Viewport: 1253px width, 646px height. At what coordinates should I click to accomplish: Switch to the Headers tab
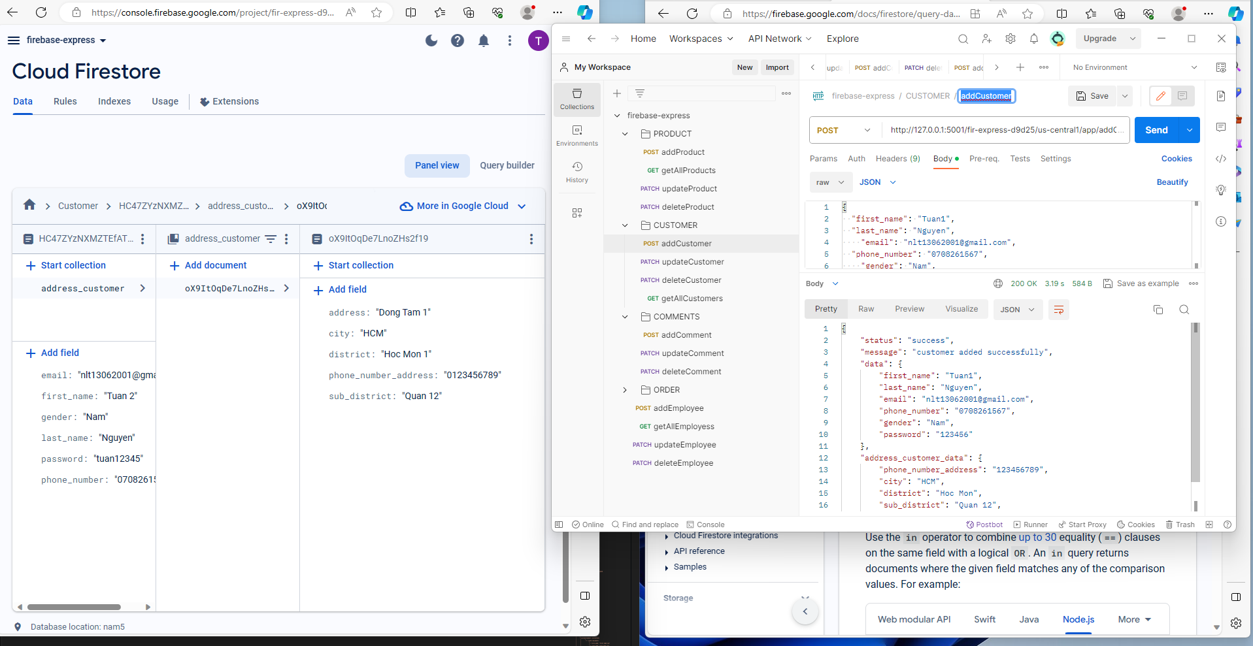(897, 159)
